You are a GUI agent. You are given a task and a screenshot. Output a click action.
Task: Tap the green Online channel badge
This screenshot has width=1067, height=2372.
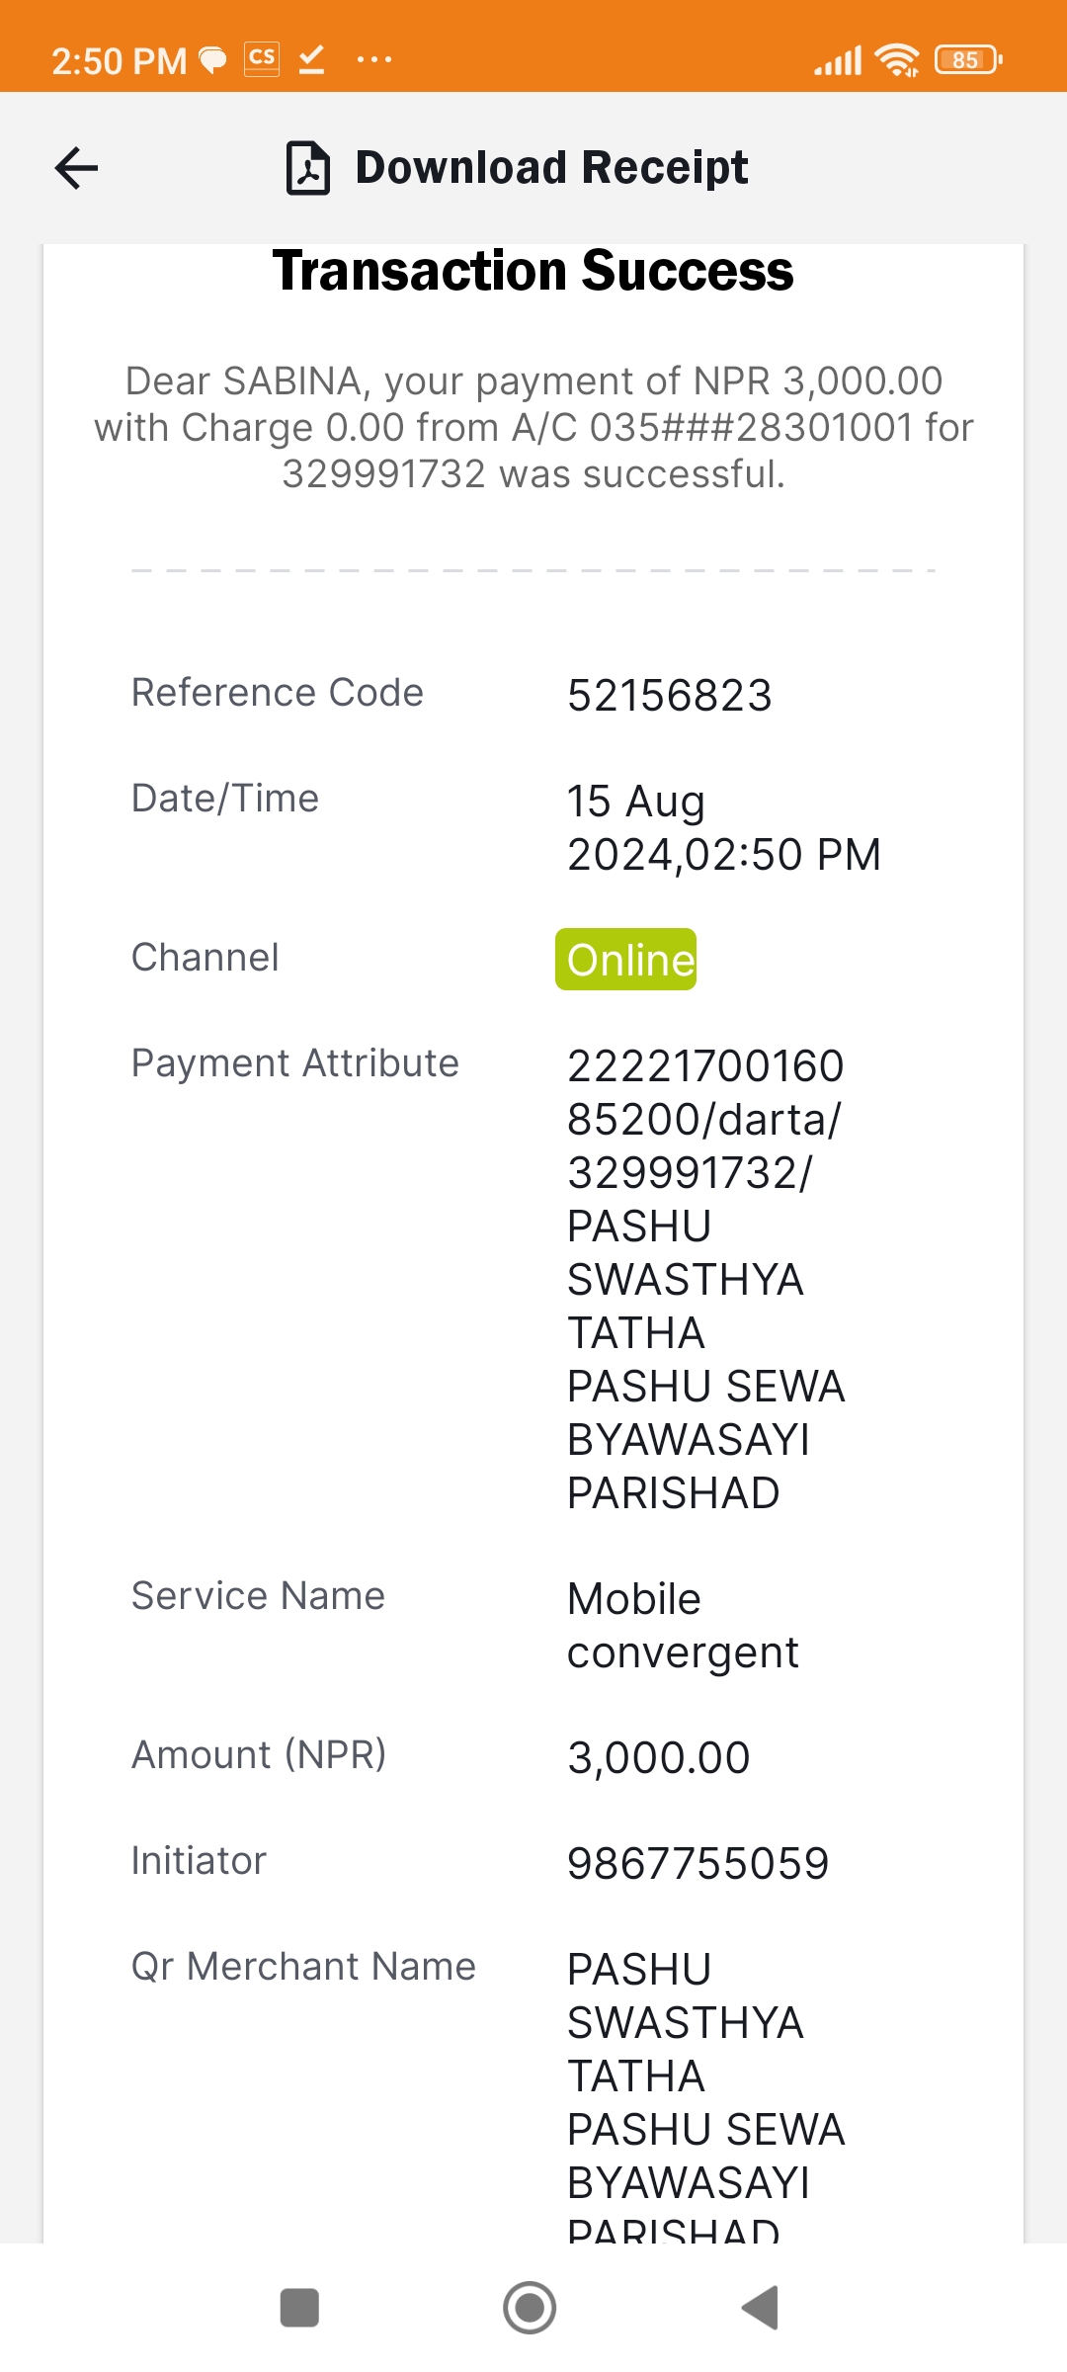625,959
